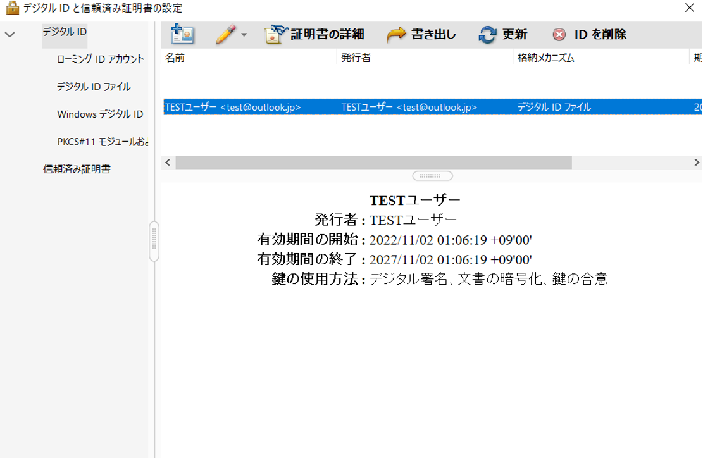Click the 更新 refresh icon
This screenshot has width=703, height=458.
487,35
